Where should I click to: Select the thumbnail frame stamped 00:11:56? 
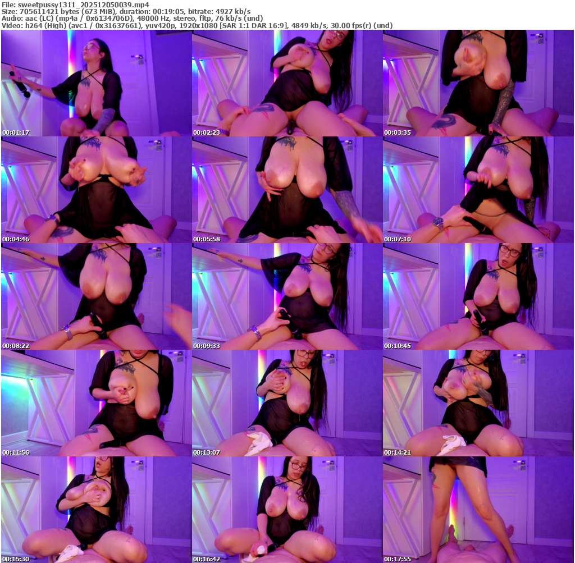coord(97,403)
